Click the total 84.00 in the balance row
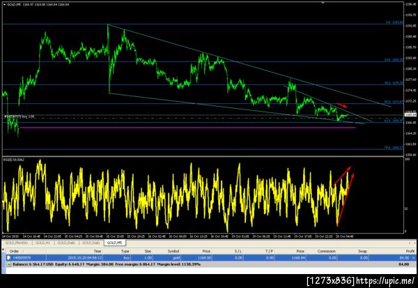Viewport: 418px width, 288px height. (403, 264)
